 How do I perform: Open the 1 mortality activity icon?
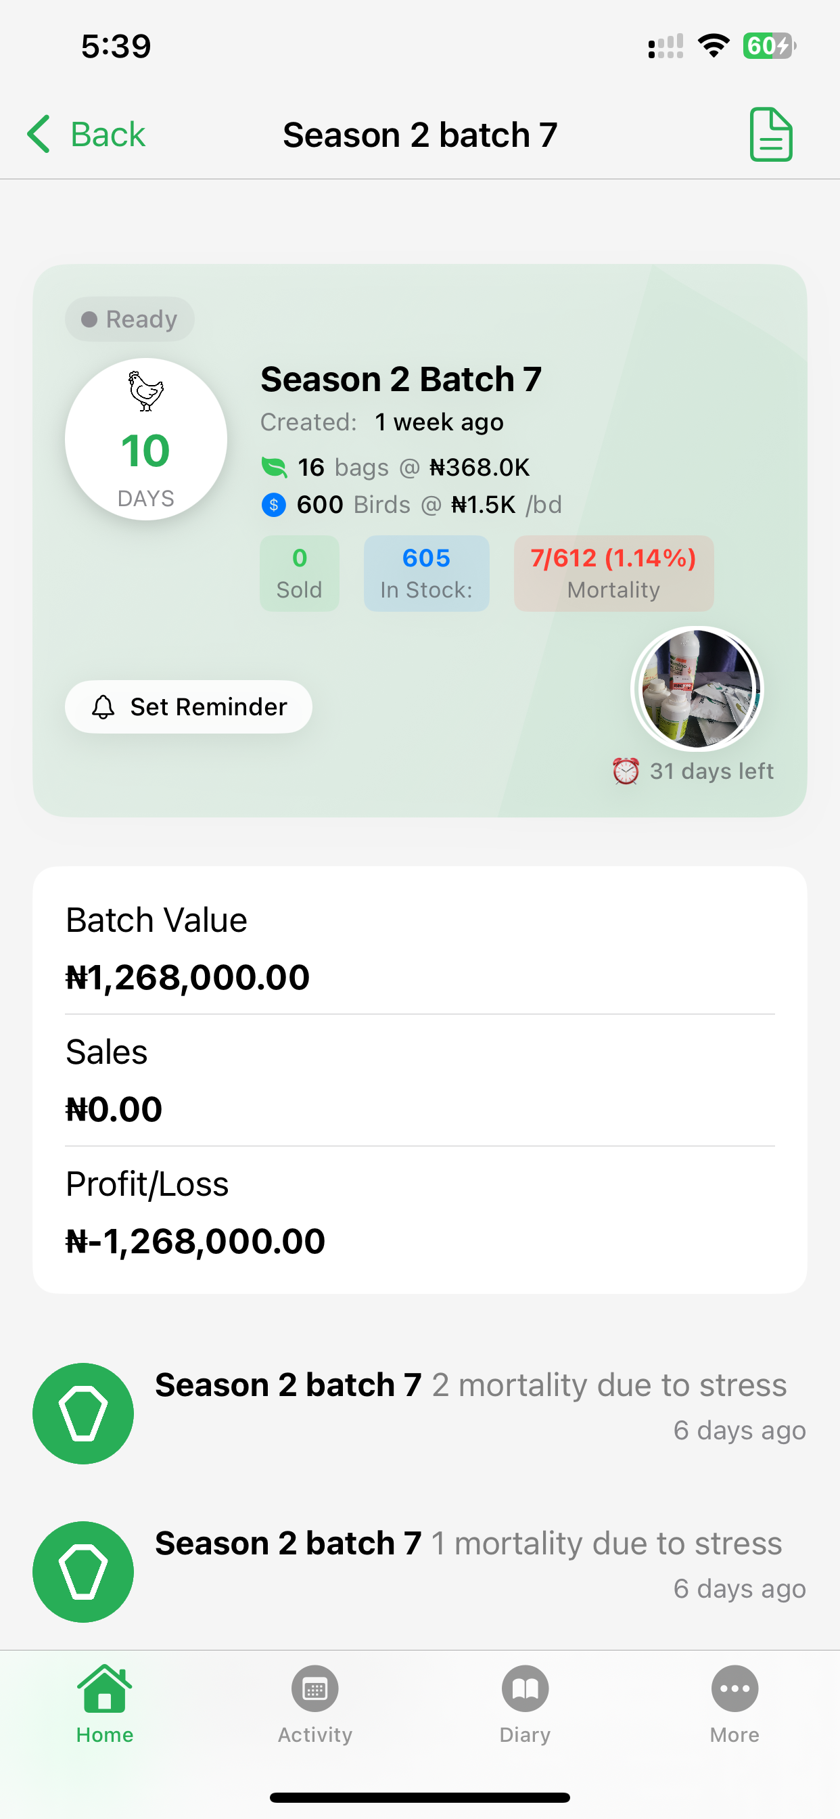coord(83,1571)
